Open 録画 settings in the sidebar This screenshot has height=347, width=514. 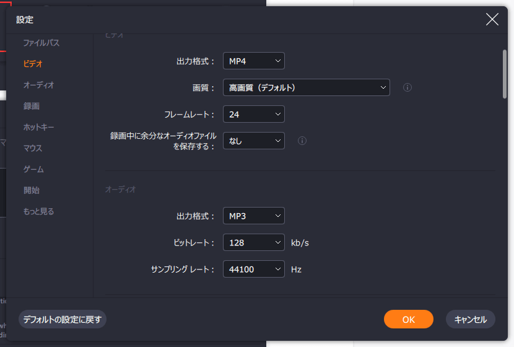32,106
